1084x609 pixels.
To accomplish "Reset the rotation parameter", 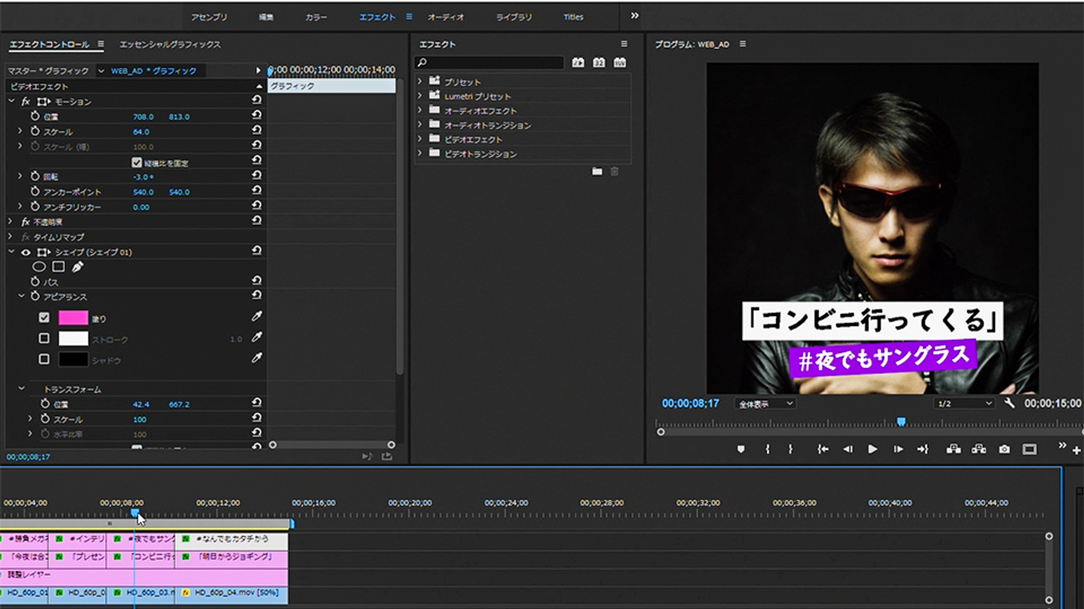I will point(257,175).
